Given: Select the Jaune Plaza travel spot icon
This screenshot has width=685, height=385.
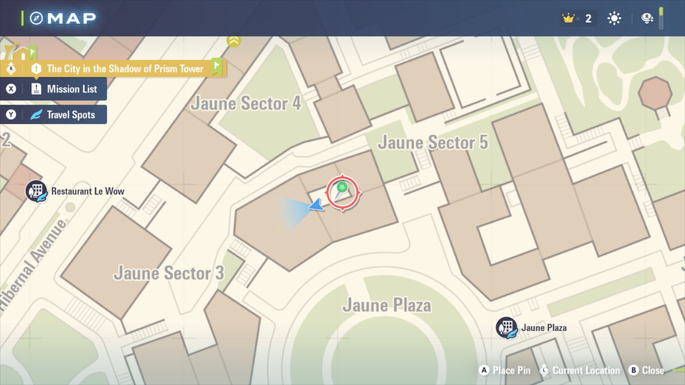Looking at the screenshot, I should (x=507, y=328).
